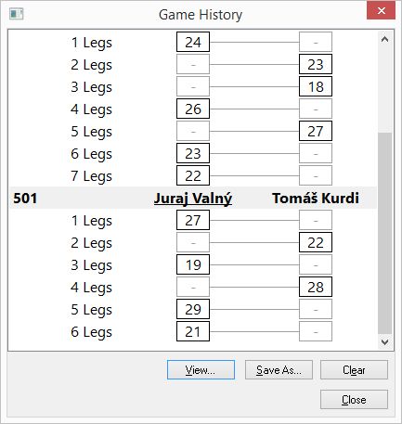Viewport: 402px width, 424px height.
Task: Select the 501 game header row
Action: [193, 198]
